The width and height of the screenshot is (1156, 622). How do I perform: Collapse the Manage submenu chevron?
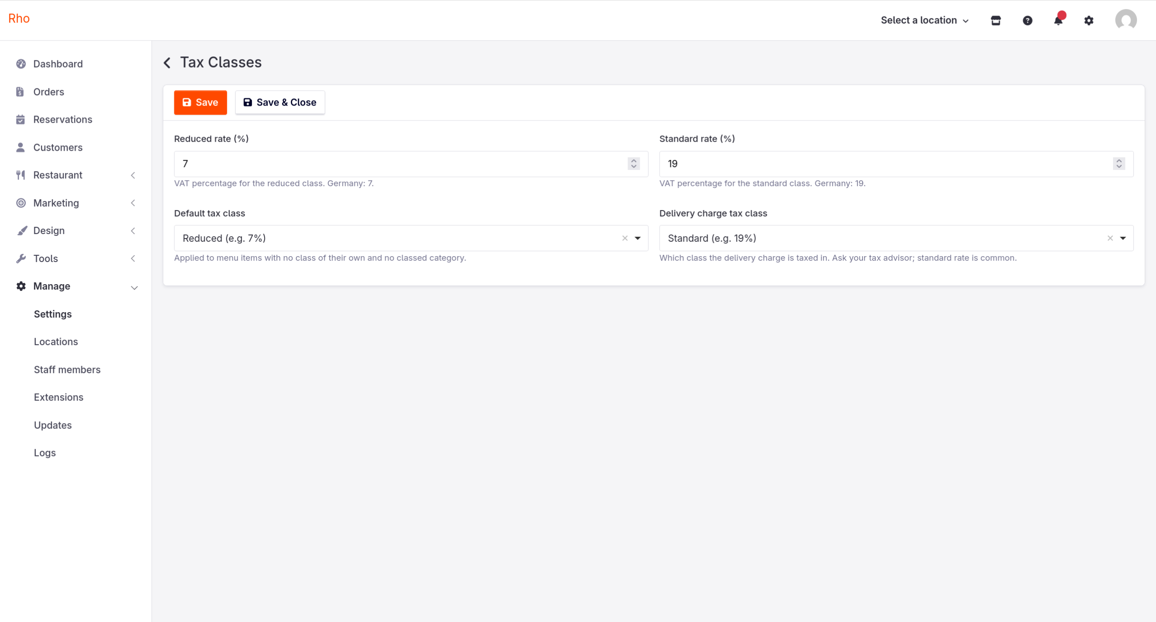(x=134, y=287)
